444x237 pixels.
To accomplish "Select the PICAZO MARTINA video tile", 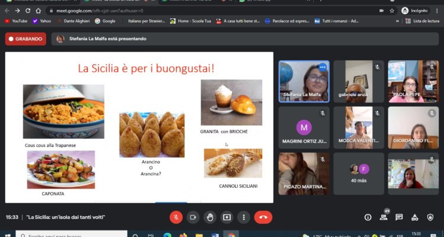I will (304, 174).
